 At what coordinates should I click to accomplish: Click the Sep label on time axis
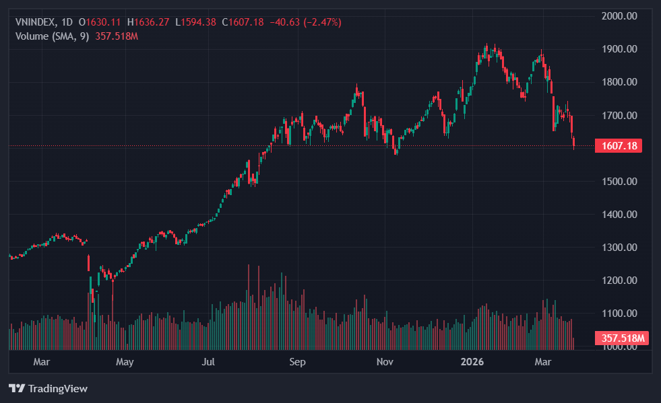tap(297, 362)
